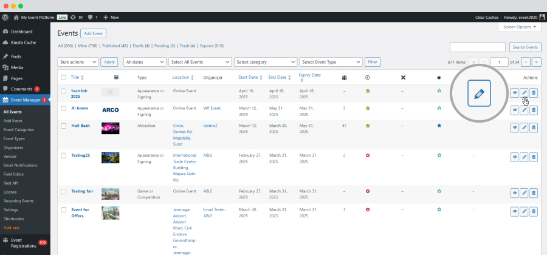547x255 pixels.
Task: Click the attendees column header icon
Action: [x=345, y=77]
